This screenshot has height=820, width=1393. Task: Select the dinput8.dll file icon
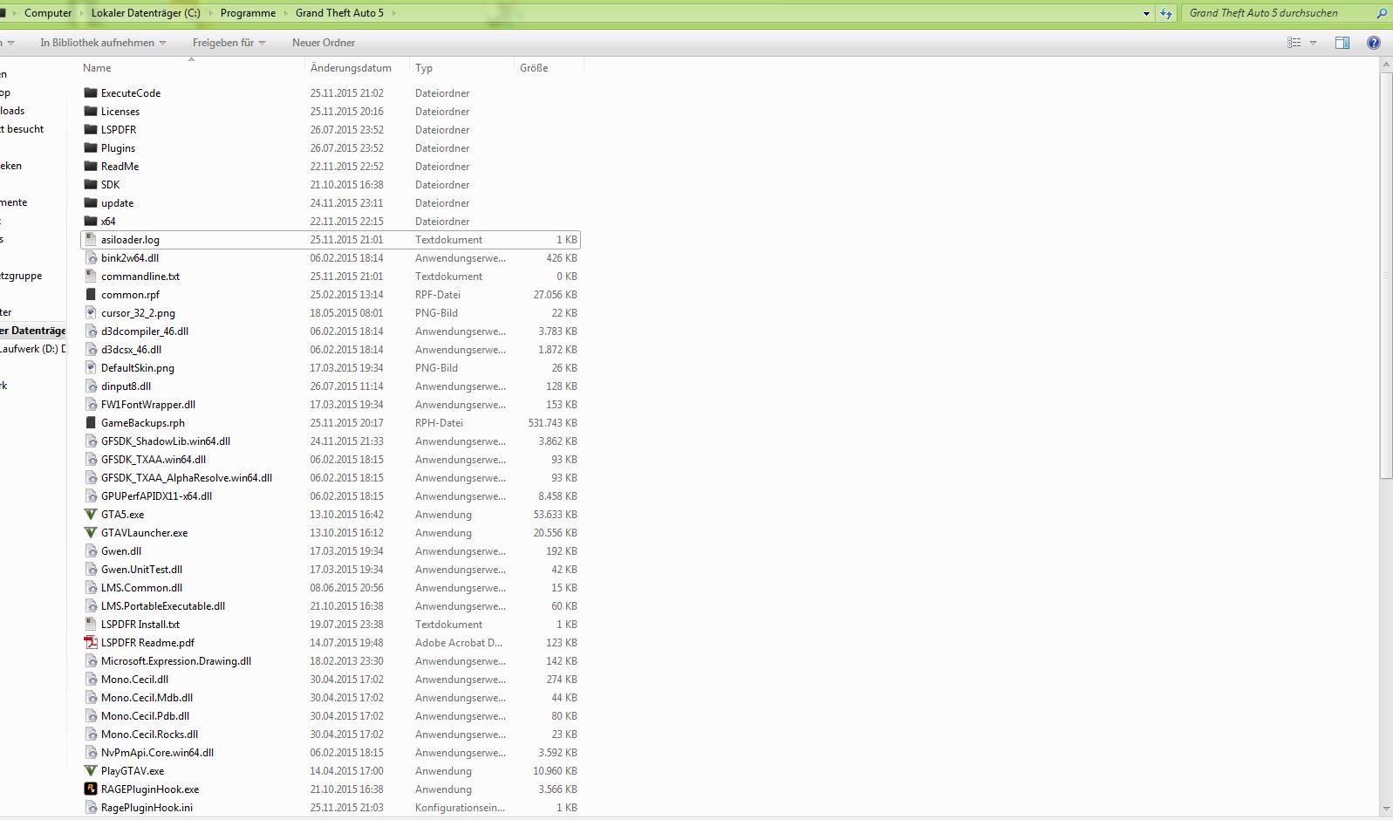tap(91, 386)
